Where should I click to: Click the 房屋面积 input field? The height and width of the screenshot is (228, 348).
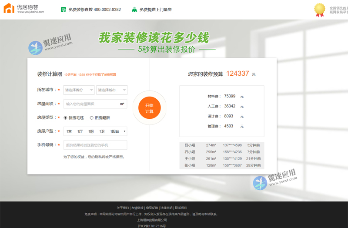tap(95, 104)
